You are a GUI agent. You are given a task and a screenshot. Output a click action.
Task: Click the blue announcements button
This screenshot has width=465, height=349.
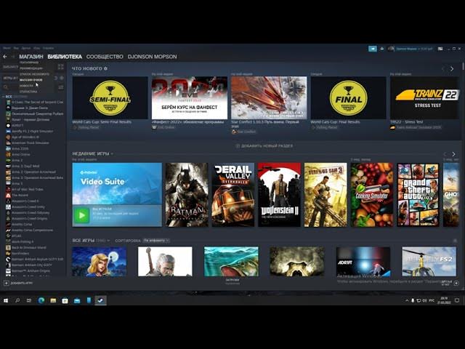coord(373,49)
